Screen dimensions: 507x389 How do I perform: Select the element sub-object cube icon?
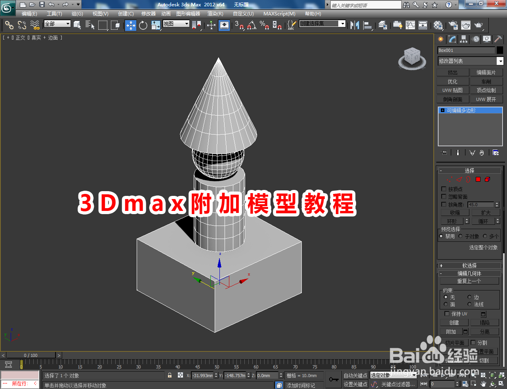tap(487, 179)
